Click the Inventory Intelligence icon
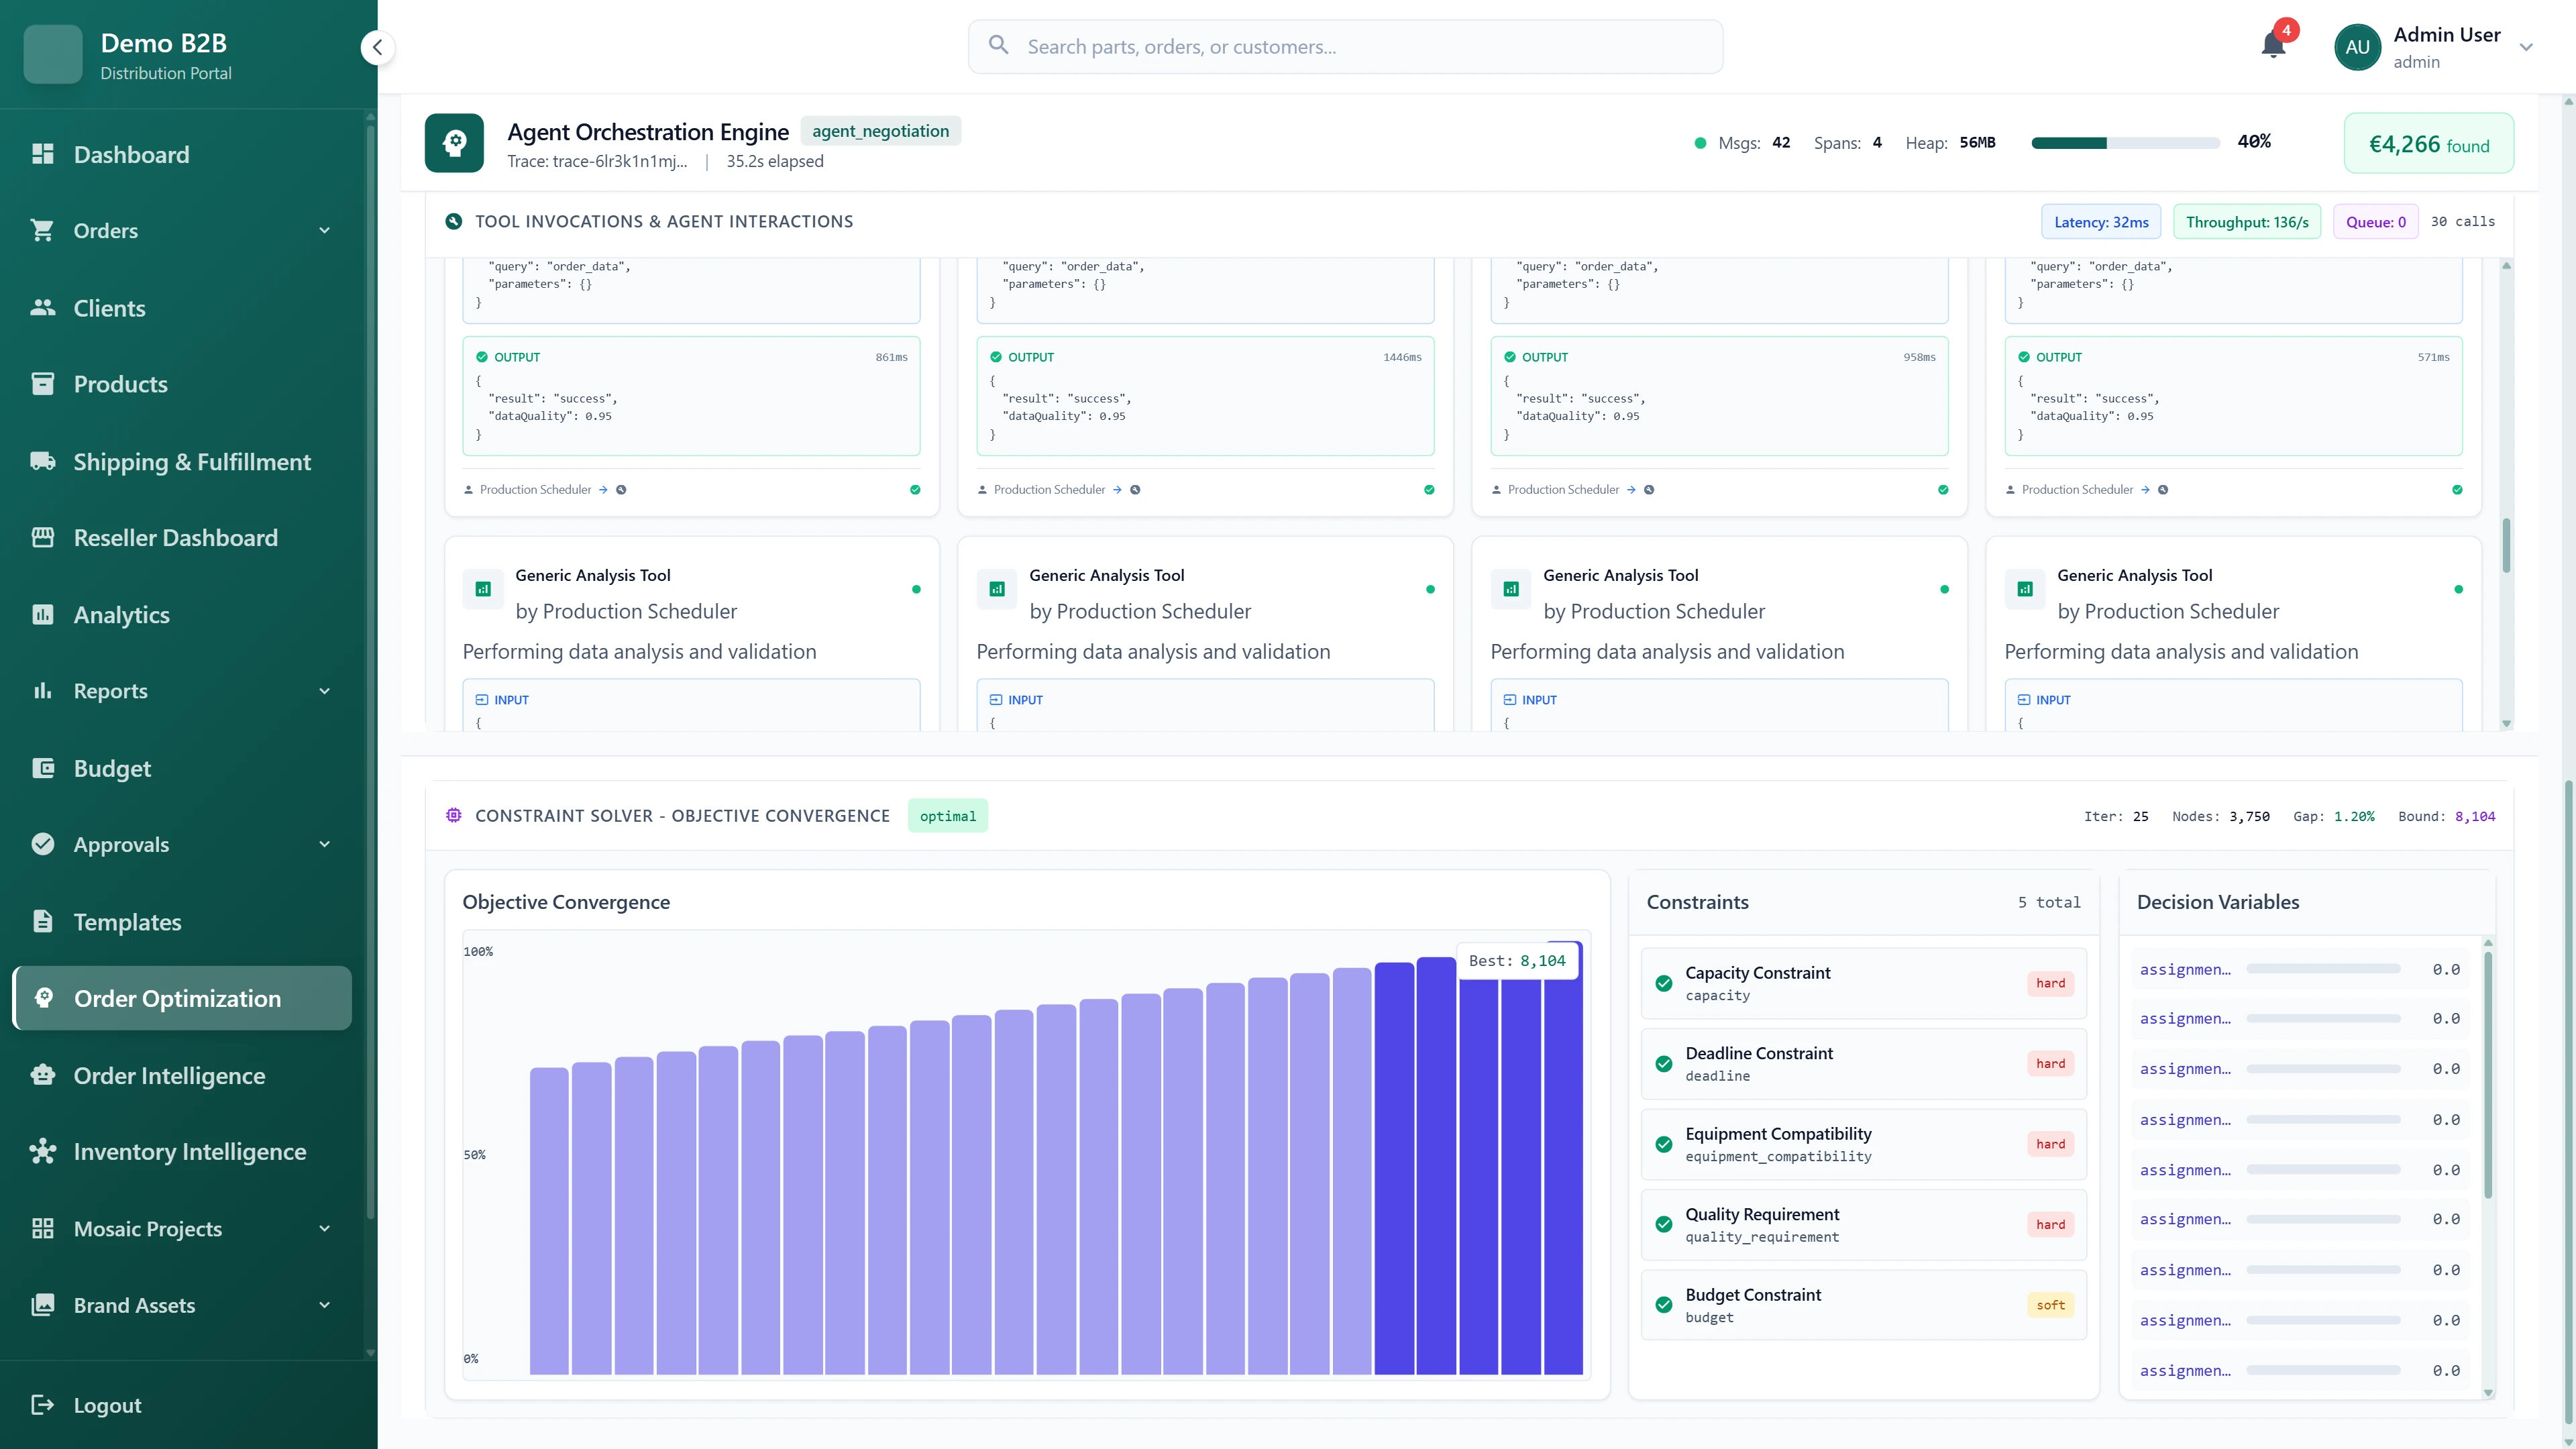Screen dimensions: 2576x1449 tap(43, 1151)
